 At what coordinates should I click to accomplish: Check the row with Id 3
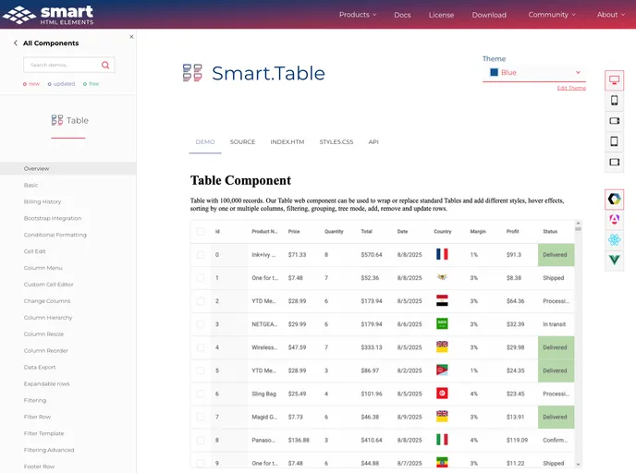coord(201,324)
